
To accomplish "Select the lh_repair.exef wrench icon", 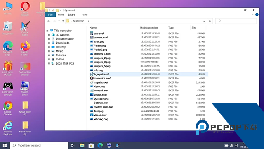I will pyautogui.click(x=92, y=74).
